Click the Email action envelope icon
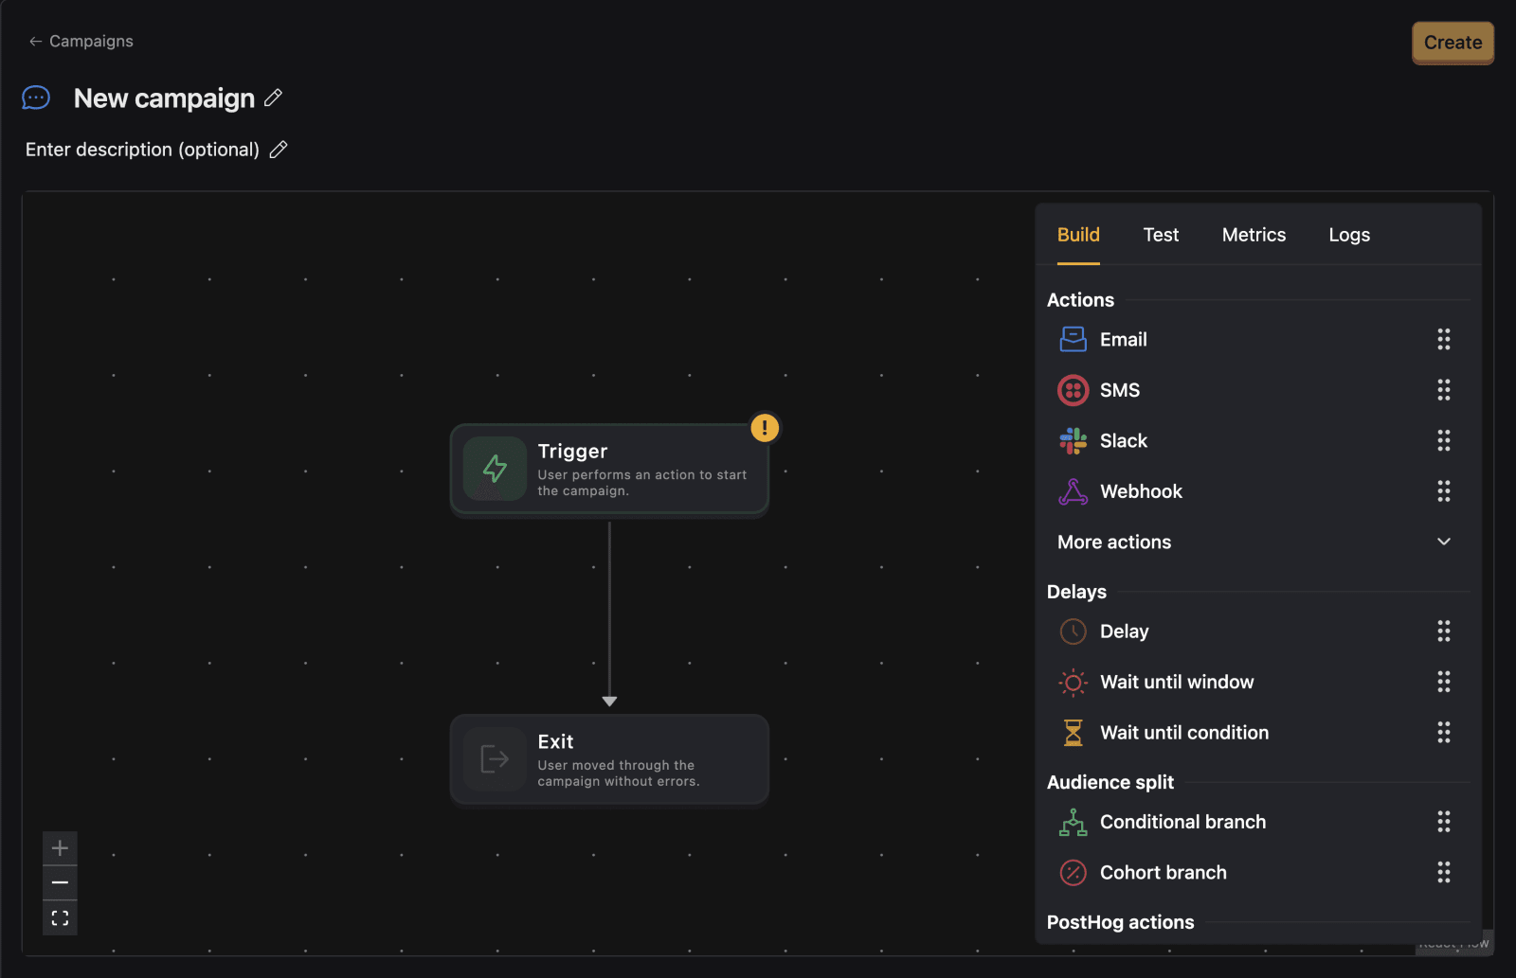 [1073, 339]
